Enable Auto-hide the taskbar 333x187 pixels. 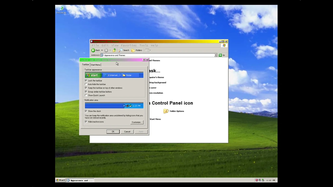(x=86, y=84)
